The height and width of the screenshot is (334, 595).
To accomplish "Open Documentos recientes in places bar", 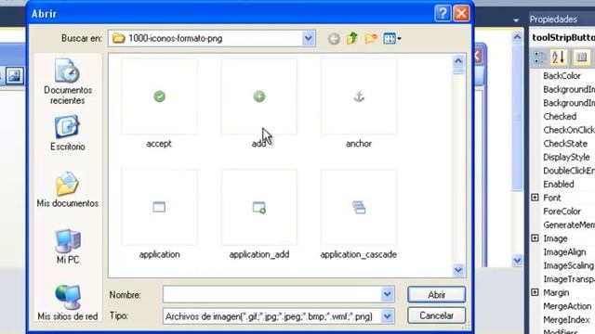I will pyautogui.click(x=68, y=81).
